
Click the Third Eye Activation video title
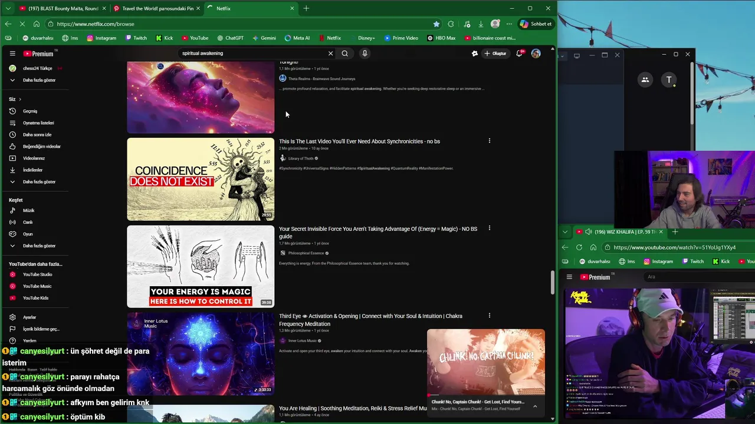370,320
